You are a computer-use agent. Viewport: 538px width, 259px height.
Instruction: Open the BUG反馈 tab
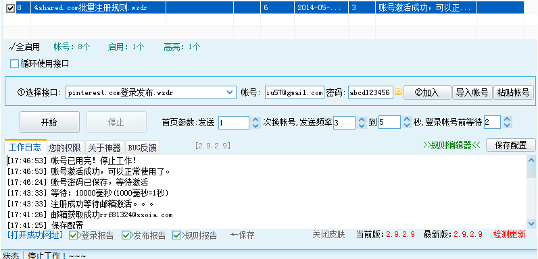tap(142, 148)
